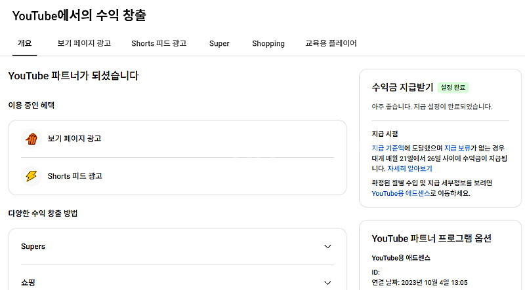
Task: Switch to the 개요 tab
Action: tap(24, 43)
